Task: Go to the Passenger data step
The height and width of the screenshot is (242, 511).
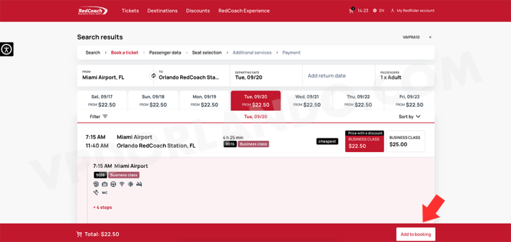Action: [x=165, y=52]
